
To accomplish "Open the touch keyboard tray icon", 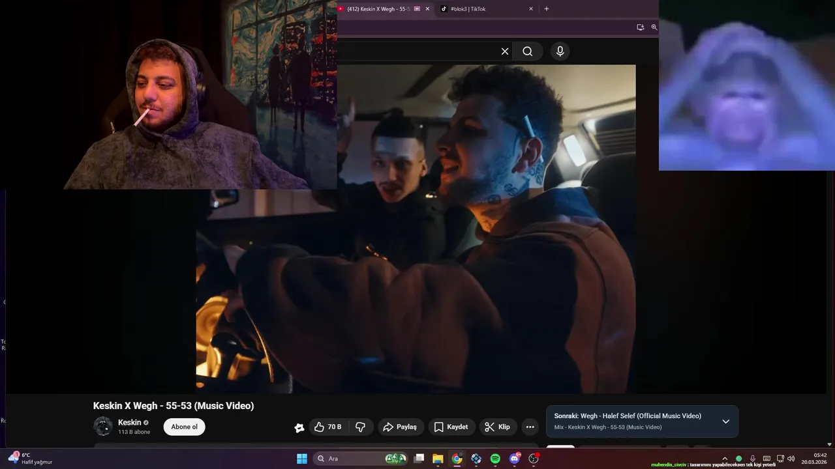I will click(767, 459).
